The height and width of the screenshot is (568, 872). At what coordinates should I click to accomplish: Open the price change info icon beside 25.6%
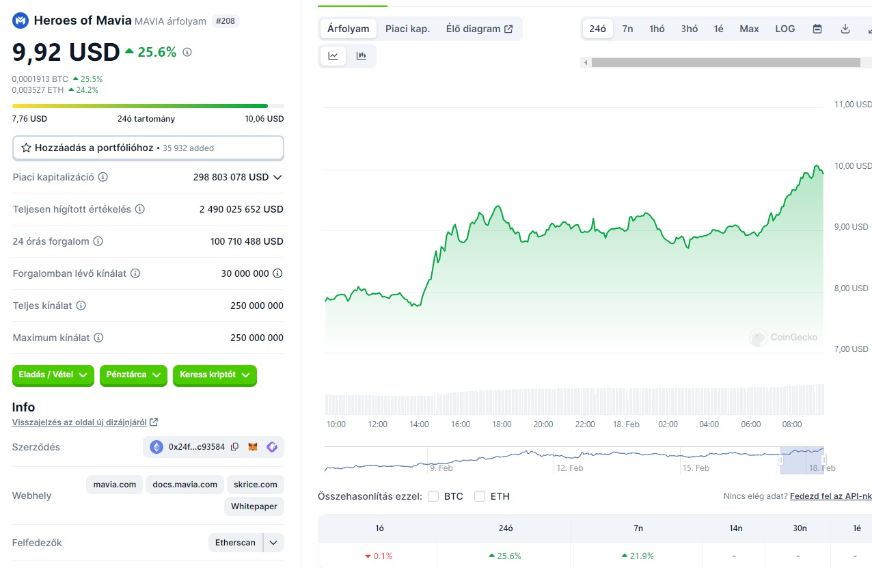click(187, 52)
